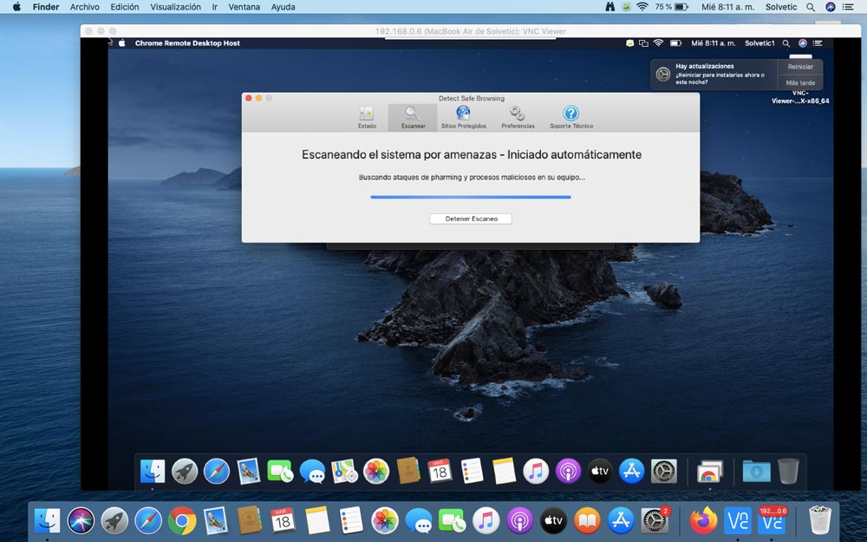The height and width of the screenshot is (542, 867).
Task: Open Spotlight search in the local menu bar
Action: pos(810,7)
